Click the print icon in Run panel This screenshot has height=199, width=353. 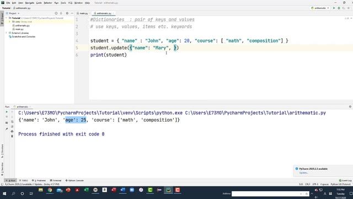[12, 132]
